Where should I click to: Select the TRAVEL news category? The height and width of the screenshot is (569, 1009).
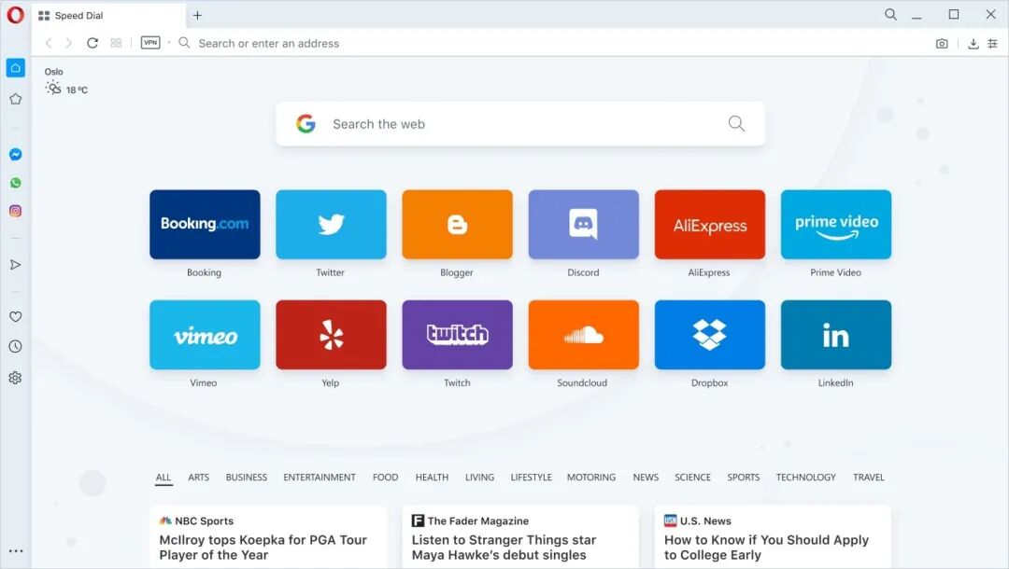click(869, 478)
